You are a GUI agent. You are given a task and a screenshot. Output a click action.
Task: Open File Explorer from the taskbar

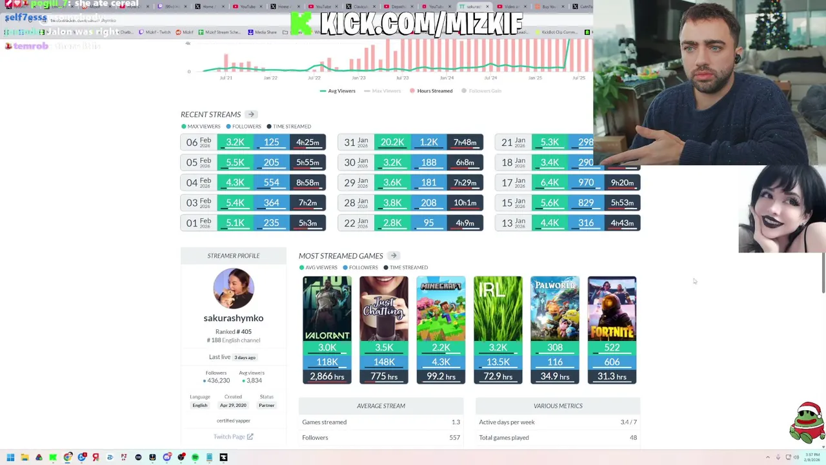tap(25, 457)
